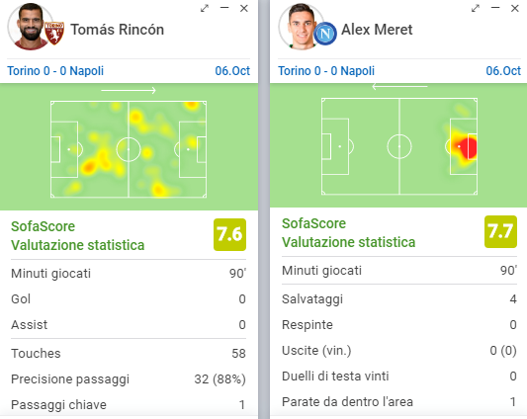Click the 06.Oct date in Meret panel

pyautogui.click(x=503, y=71)
